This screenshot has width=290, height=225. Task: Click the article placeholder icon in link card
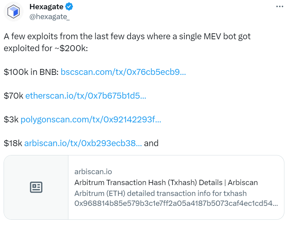point(36,187)
